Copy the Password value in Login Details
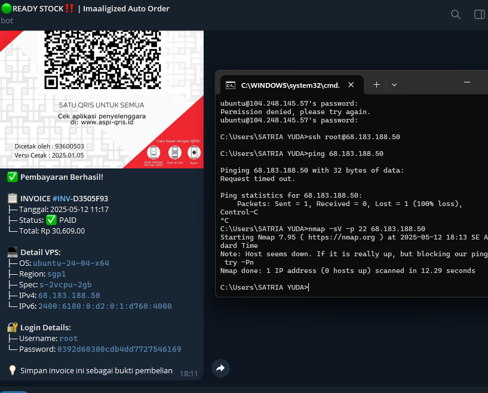This screenshot has width=488, height=393. (x=119, y=349)
